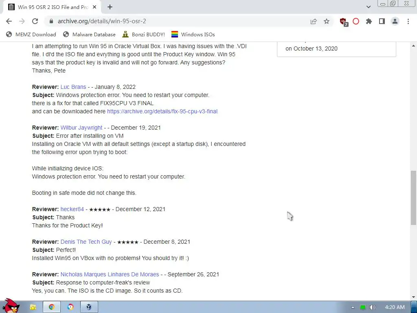This screenshot has width=417, height=313.
Task: Open reviewer Wilbur Jaywright's profile
Action: [x=81, y=128]
